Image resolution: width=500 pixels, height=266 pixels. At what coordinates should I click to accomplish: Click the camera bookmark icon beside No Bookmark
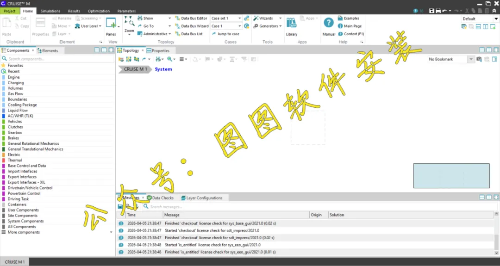(479, 59)
